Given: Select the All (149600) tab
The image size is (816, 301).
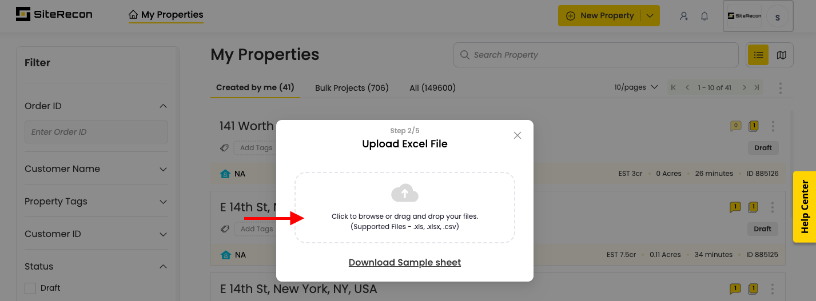Looking at the screenshot, I should (x=432, y=88).
